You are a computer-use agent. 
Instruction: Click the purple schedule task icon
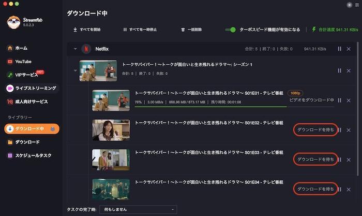(x=10, y=155)
